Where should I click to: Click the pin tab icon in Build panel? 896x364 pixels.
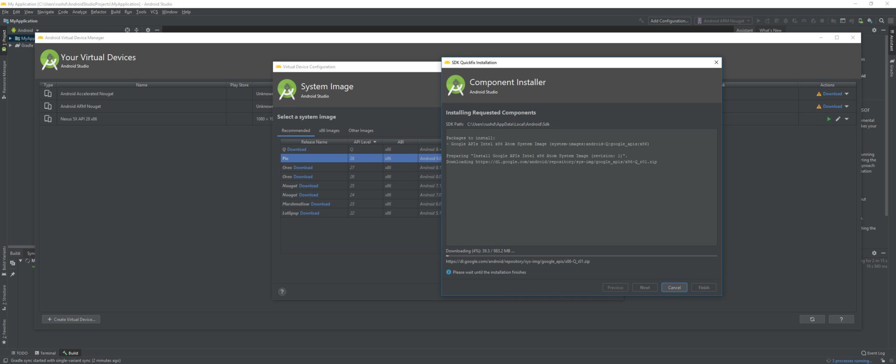point(13,274)
